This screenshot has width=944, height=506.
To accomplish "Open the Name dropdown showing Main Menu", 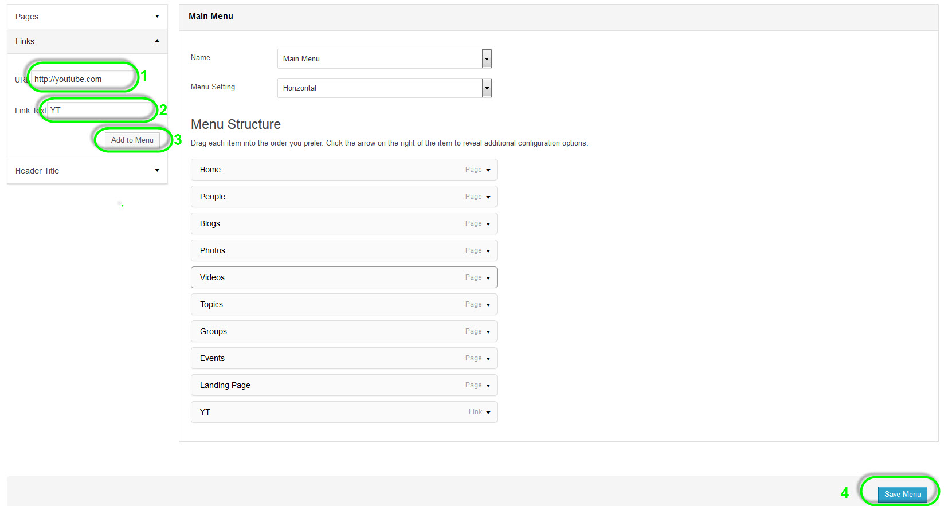I will tap(487, 58).
